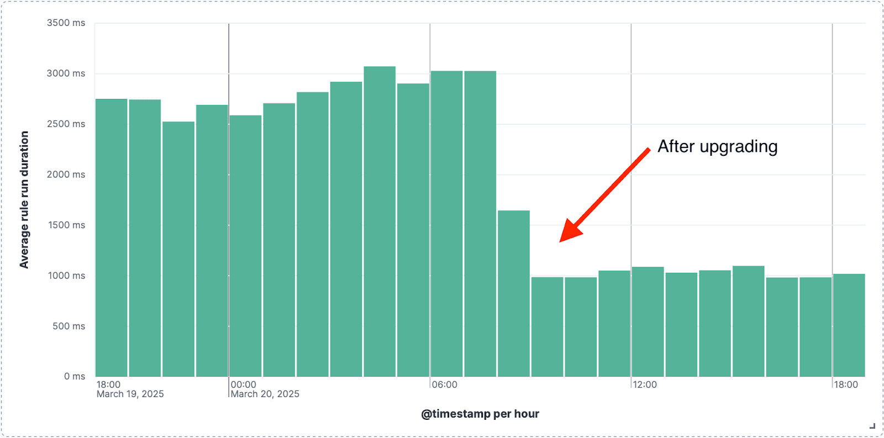Click the last bar at 18:00
Viewport: 884px width, 438px height.
(849, 325)
